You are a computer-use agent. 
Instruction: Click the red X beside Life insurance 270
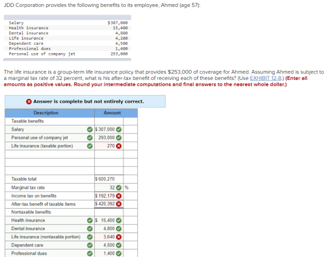click(119, 146)
